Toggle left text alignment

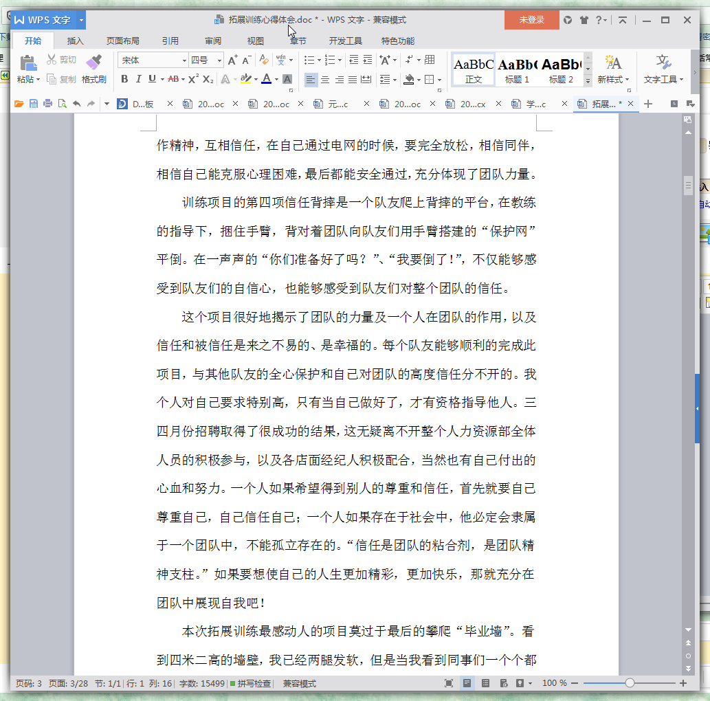pos(311,80)
